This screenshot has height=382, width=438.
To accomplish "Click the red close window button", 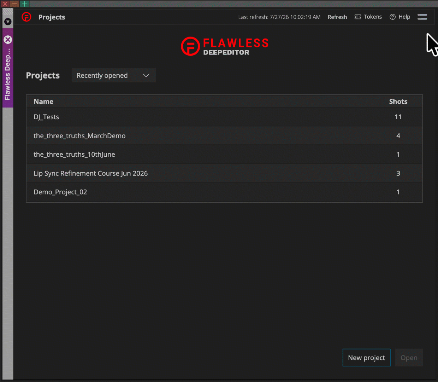I will 5,4.
